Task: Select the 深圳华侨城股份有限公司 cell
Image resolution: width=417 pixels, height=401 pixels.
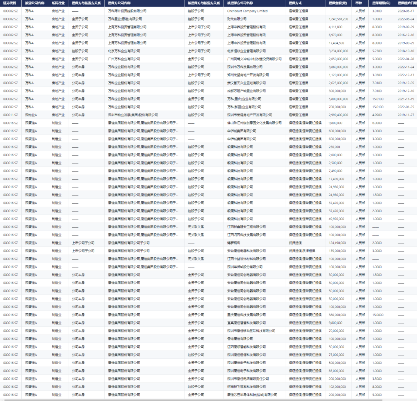Action: pos(245,267)
